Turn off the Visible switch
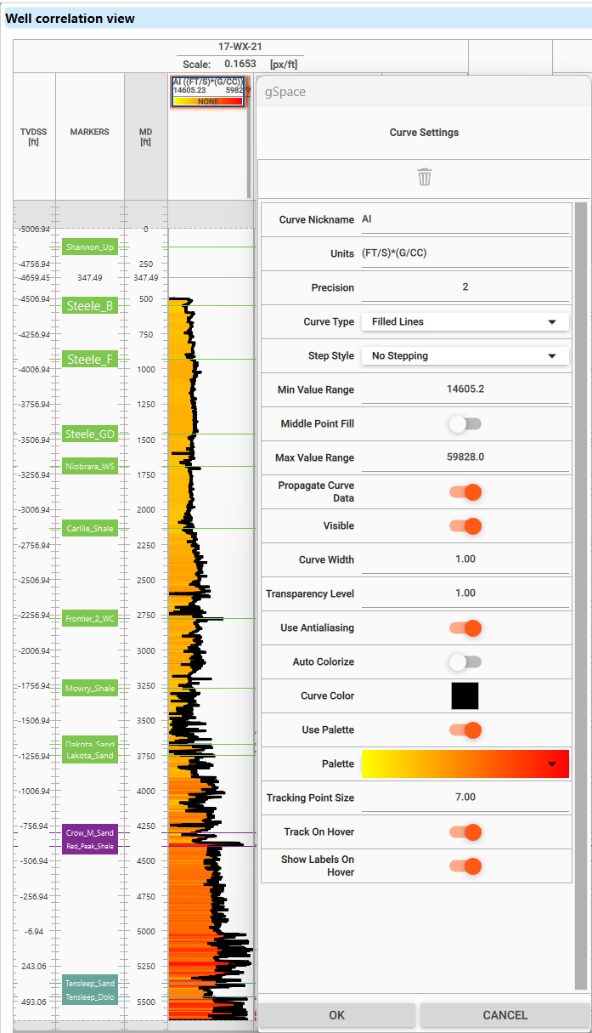 465,525
